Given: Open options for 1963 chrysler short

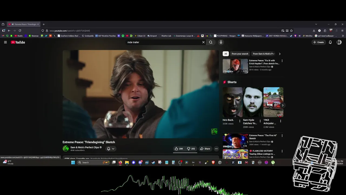Looking at the screenshot, I should pos(280,121).
